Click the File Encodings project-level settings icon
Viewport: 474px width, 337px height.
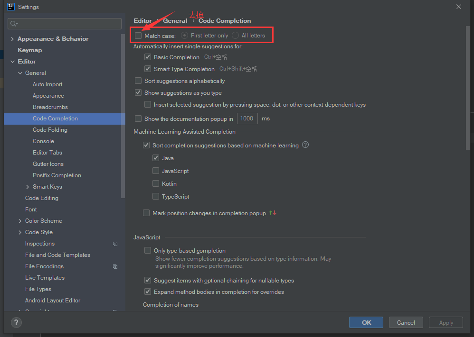point(115,266)
